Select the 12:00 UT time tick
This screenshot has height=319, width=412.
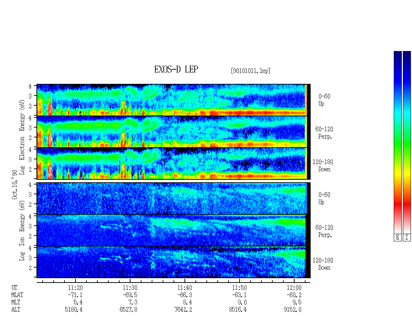tap(294, 288)
